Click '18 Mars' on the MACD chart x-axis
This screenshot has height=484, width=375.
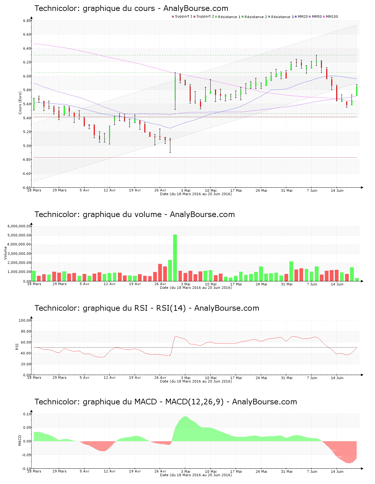point(34,471)
